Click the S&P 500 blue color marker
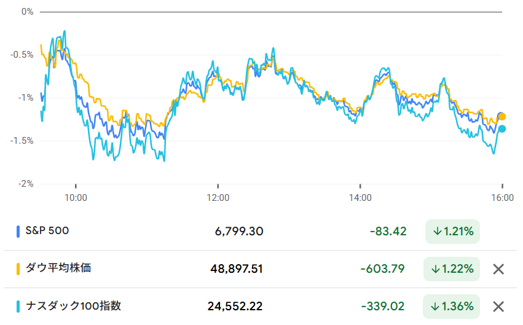Image resolution: width=523 pixels, height=325 pixels. click(x=18, y=232)
